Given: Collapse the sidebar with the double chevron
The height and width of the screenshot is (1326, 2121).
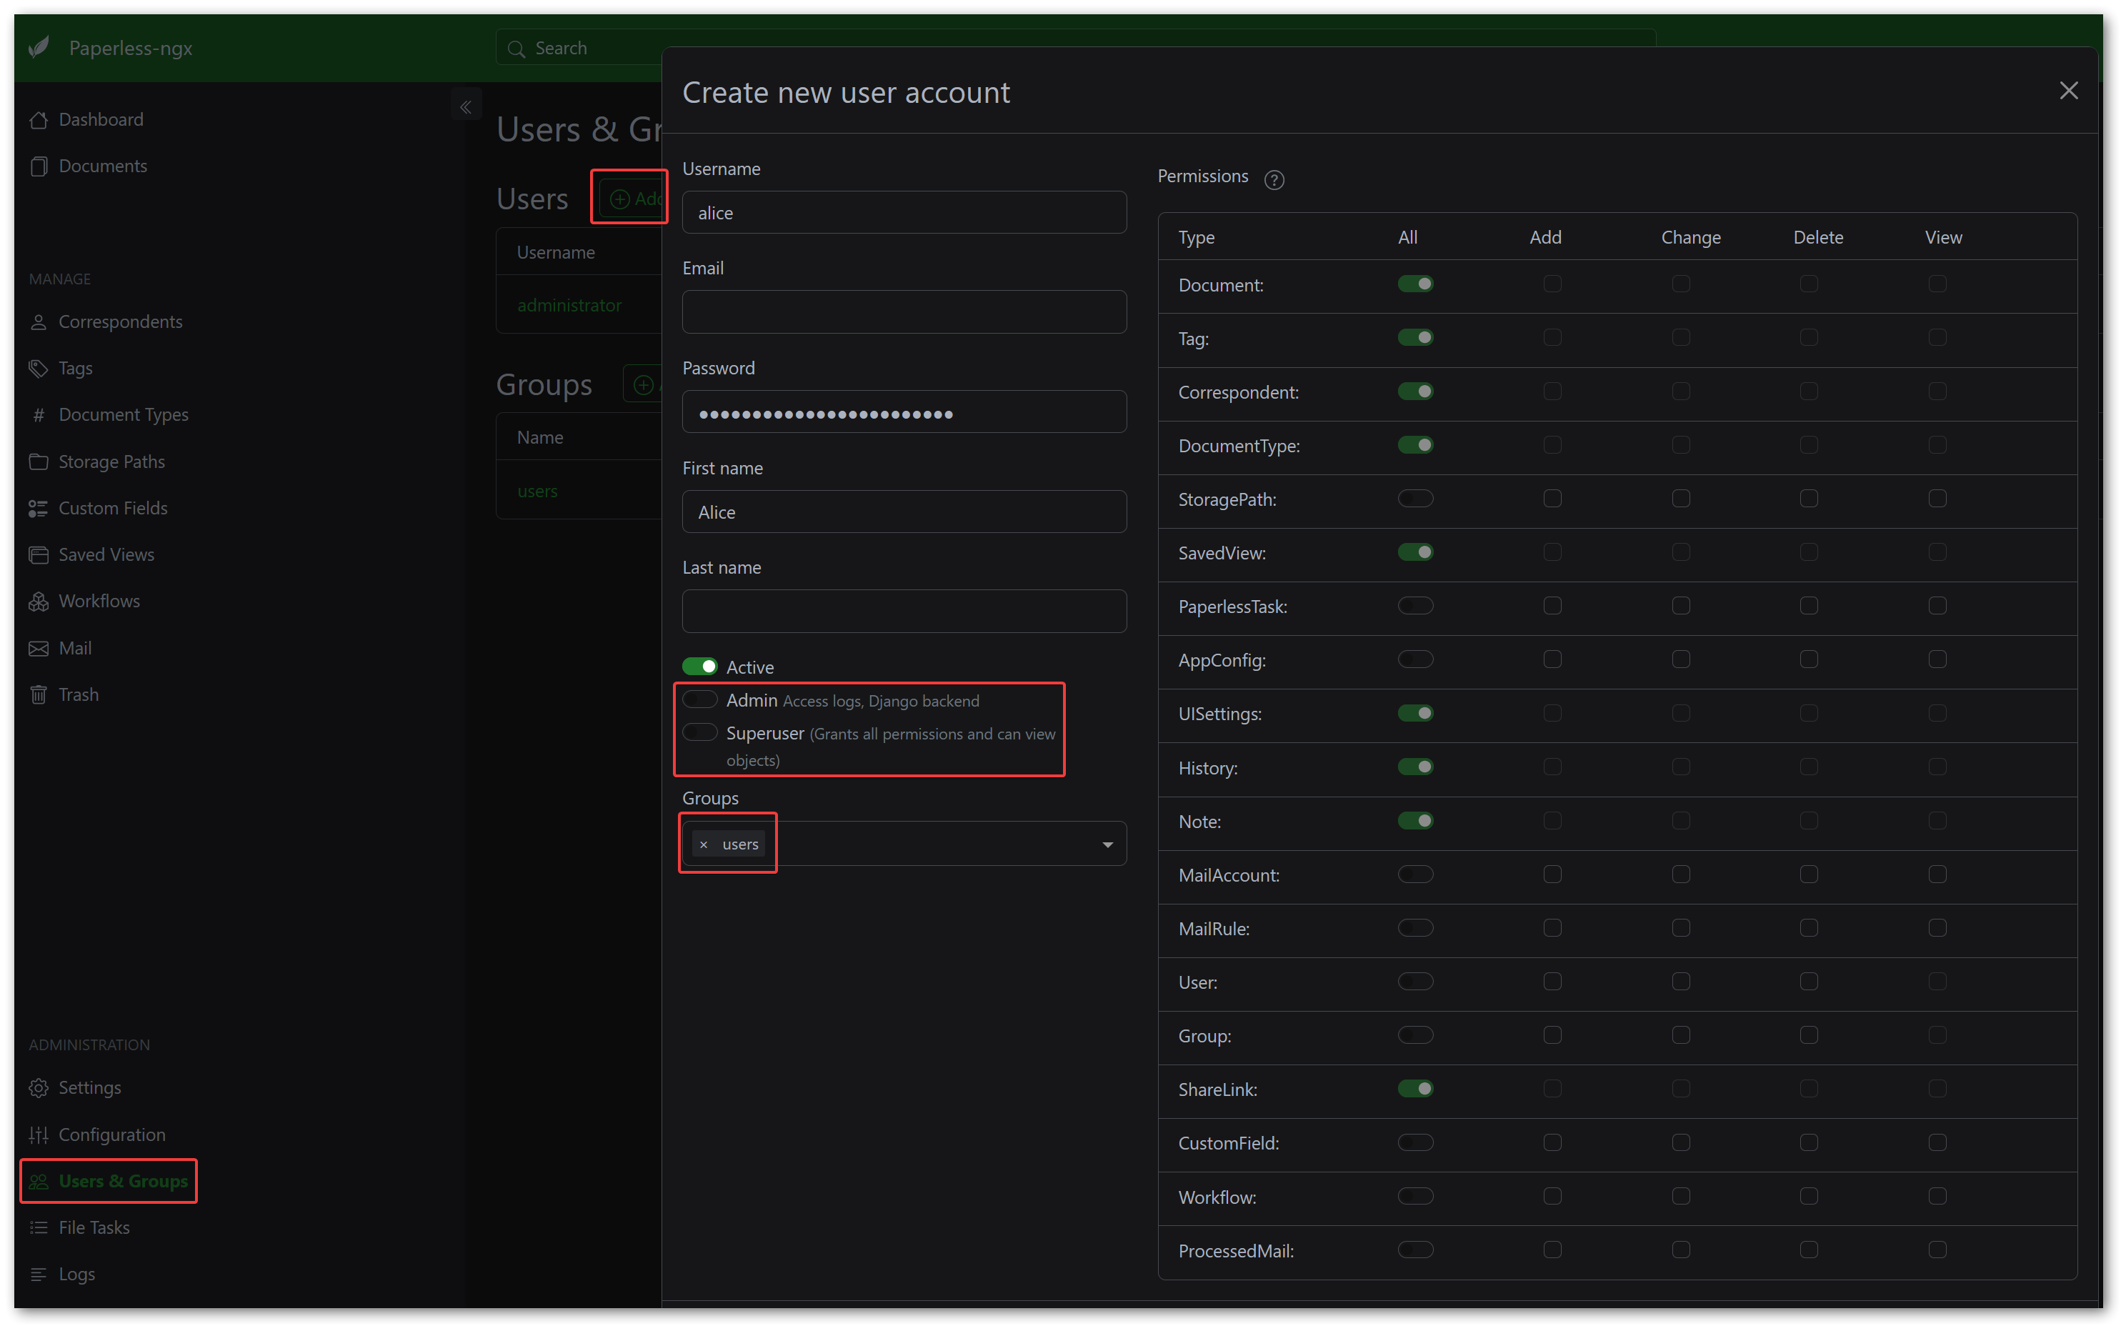Looking at the screenshot, I should point(466,105).
